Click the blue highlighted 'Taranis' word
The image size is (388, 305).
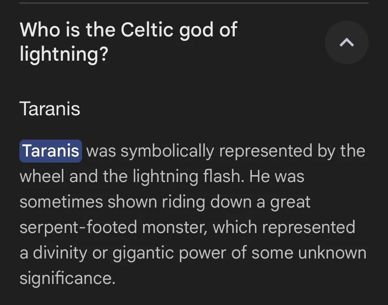pyautogui.click(x=51, y=151)
